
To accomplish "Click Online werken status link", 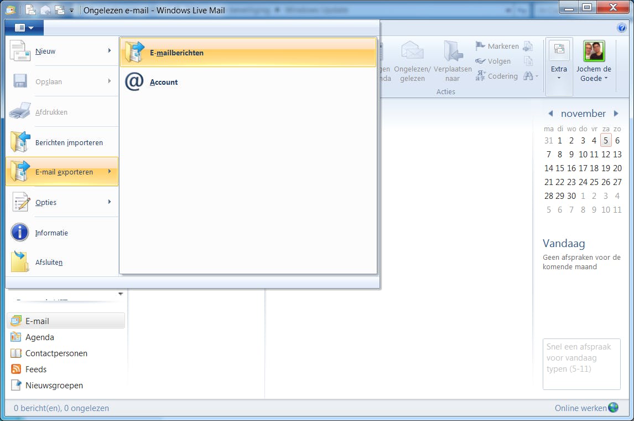I will (580, 408).
